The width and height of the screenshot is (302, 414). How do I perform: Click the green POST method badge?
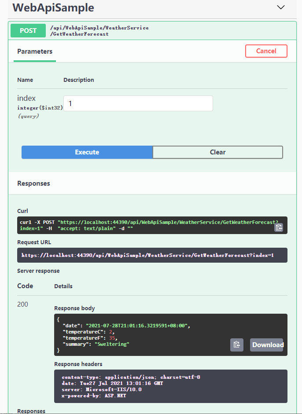click(x=28, y=31)
